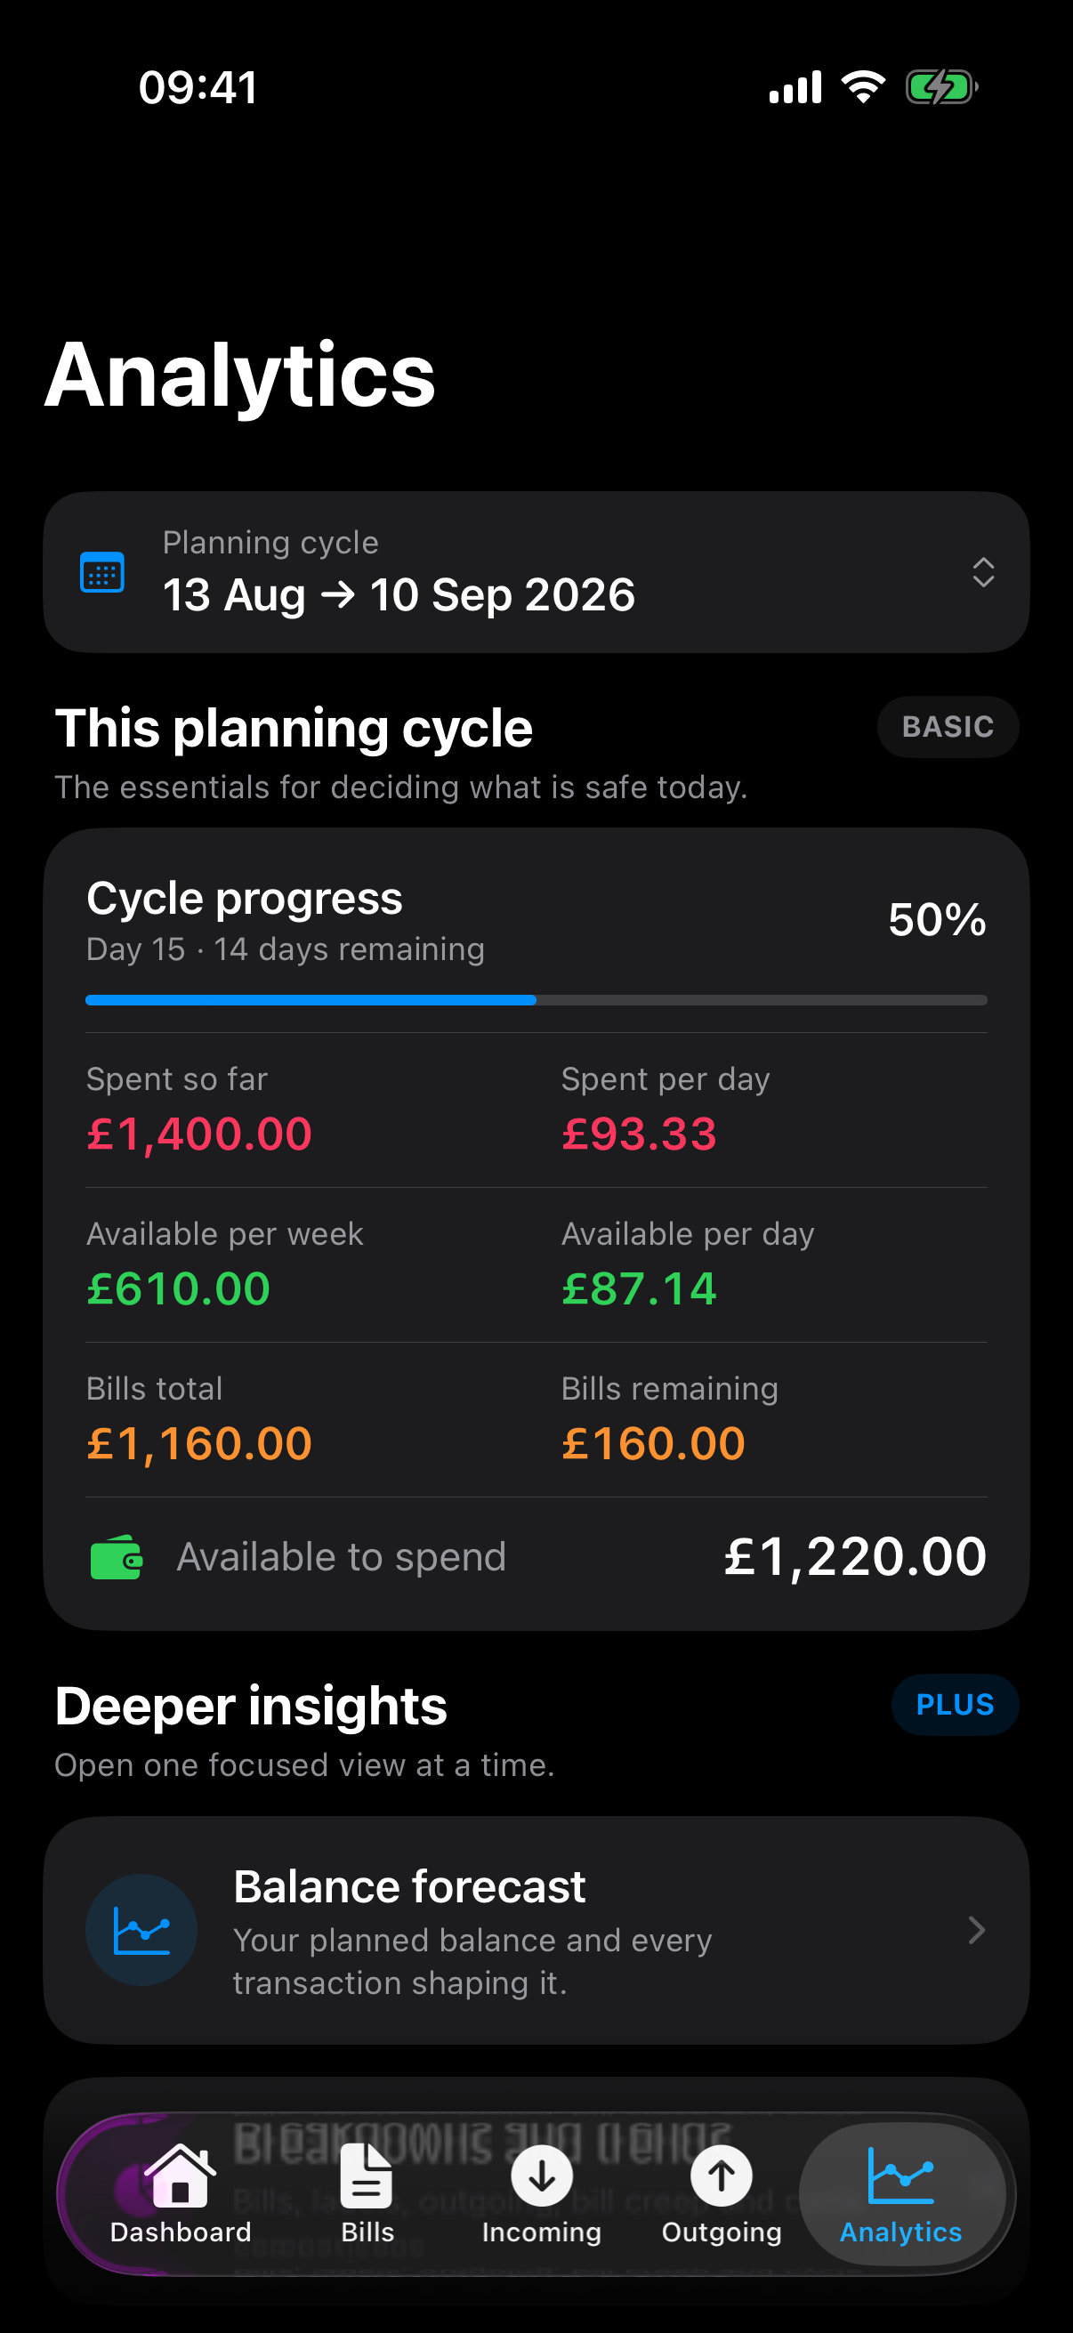Tap the Balance forecast chart icon

141,1930
